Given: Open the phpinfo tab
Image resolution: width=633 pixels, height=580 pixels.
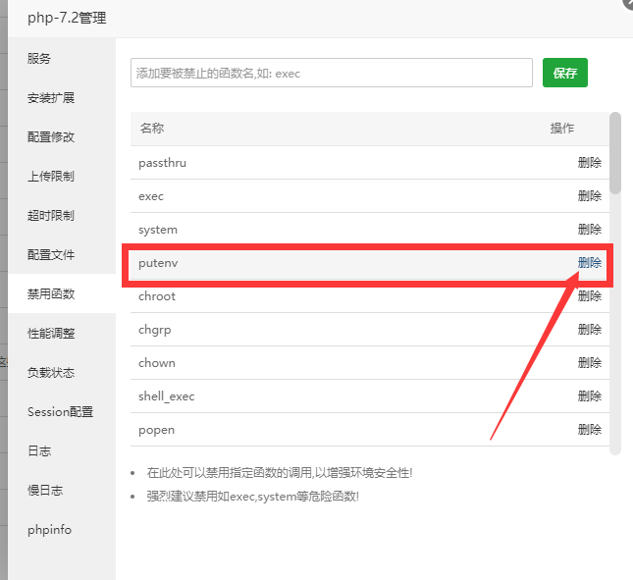Looking at the screenshot, I should tap(49, 530).
